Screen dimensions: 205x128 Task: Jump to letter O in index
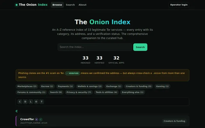coord(36,102)
